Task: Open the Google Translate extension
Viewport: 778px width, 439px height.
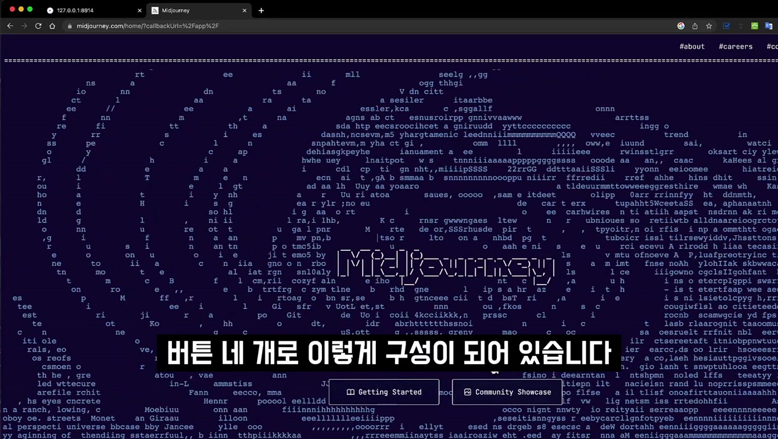Action: point(769,26)
